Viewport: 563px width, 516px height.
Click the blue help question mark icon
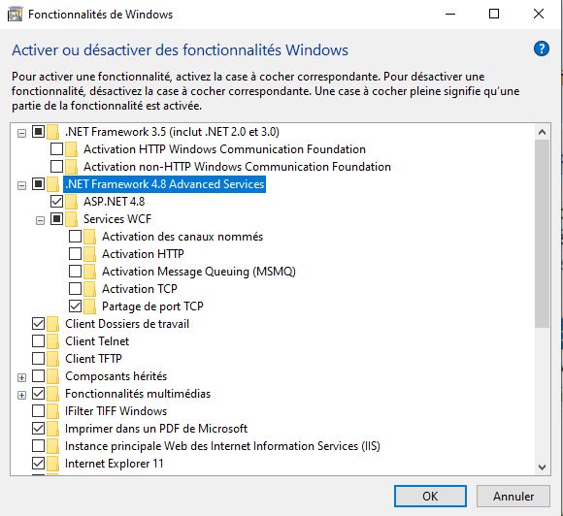click(x=541, y=48)
